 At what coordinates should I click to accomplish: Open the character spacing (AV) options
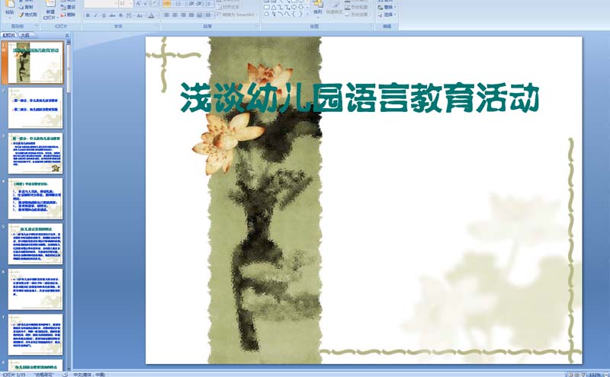pos(129,15)
